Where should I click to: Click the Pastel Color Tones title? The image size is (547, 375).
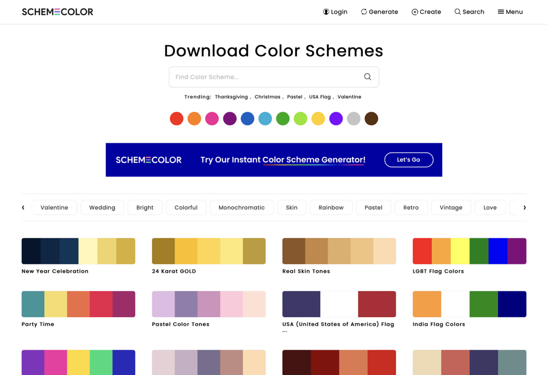point(181,324)
